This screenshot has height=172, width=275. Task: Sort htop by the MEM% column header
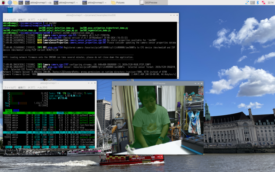66,113
